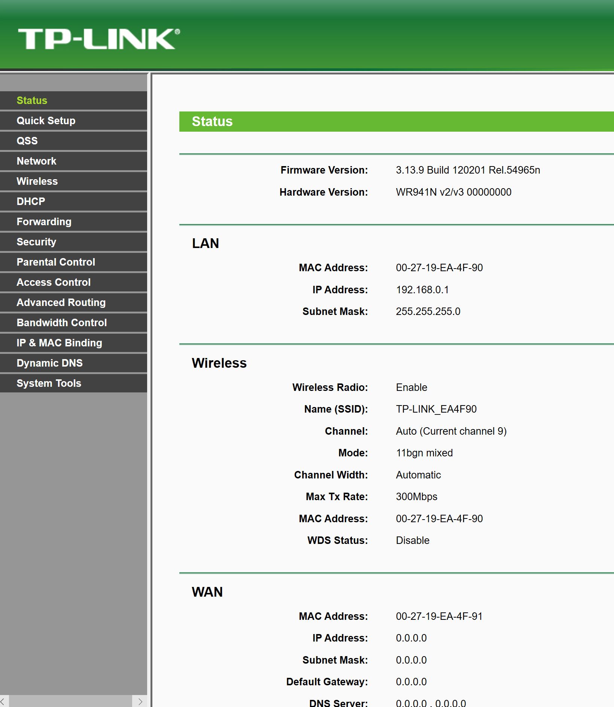
Task: Click WDS Status value Disable
Action: (x=413, y=541)
